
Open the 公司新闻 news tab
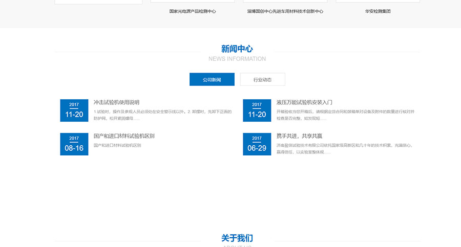tap(212, 79)
